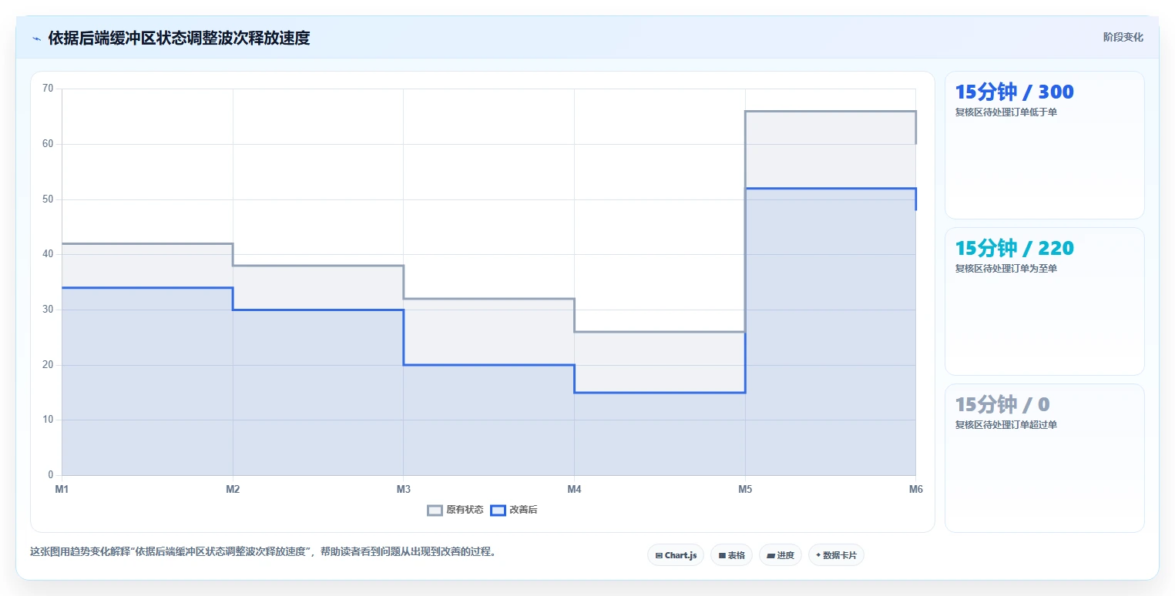Click the M3 axis label
The height and width of the screenshot is (596, 1175).
click(x=403, y=489)
